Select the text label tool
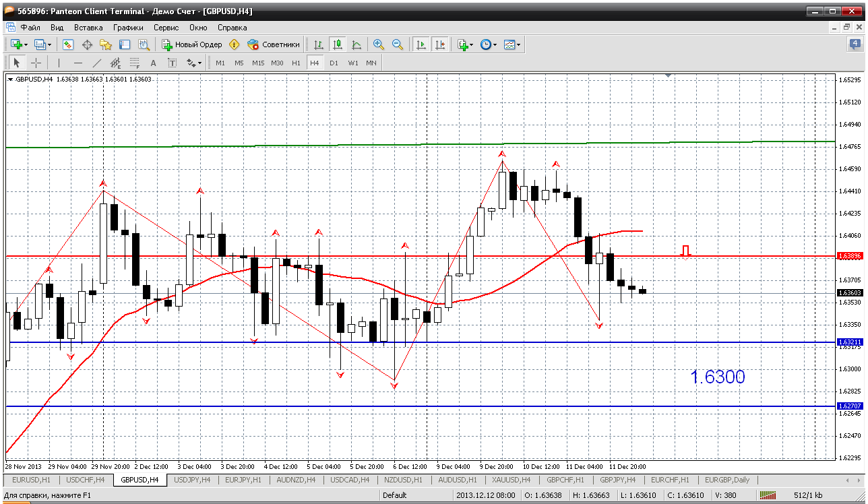868x504 pixels. click(x=172, y=63)
